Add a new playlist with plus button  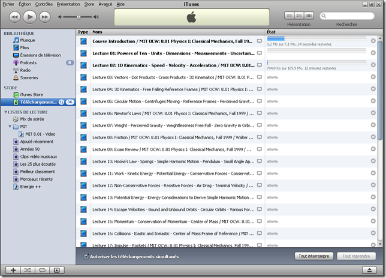pos(13,270)
